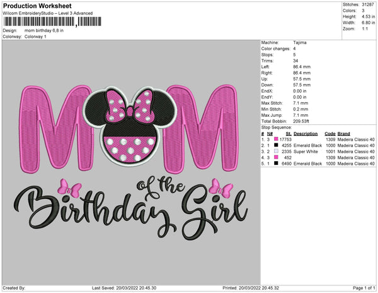Click the 'Stop Sequence:' heading

pos(277,128)
